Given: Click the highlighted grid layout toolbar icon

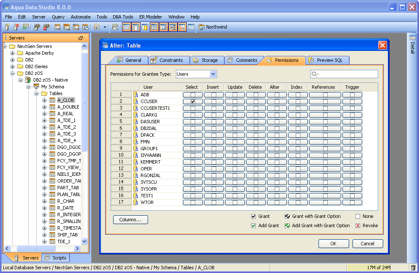Looking at the screenshot, I should (x=154, y=27).
